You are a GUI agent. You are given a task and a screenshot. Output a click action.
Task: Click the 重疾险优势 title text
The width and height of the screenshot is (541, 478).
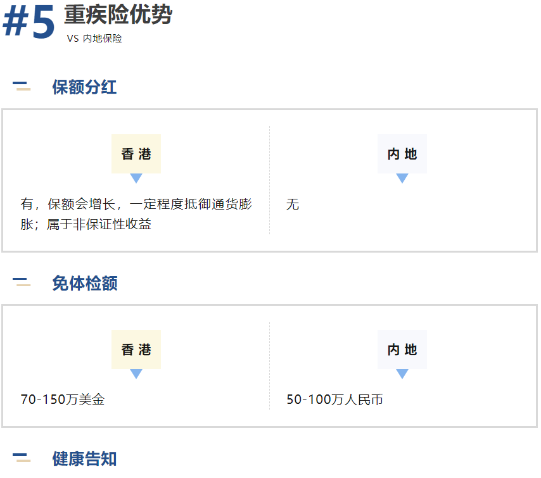[x=118, y=15]
